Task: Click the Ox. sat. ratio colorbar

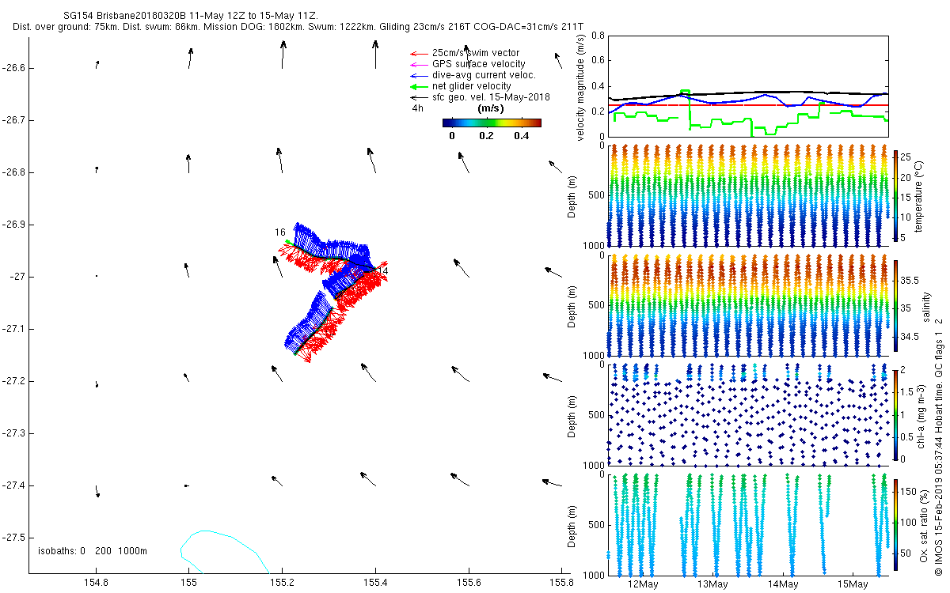Action: [895, 523]
